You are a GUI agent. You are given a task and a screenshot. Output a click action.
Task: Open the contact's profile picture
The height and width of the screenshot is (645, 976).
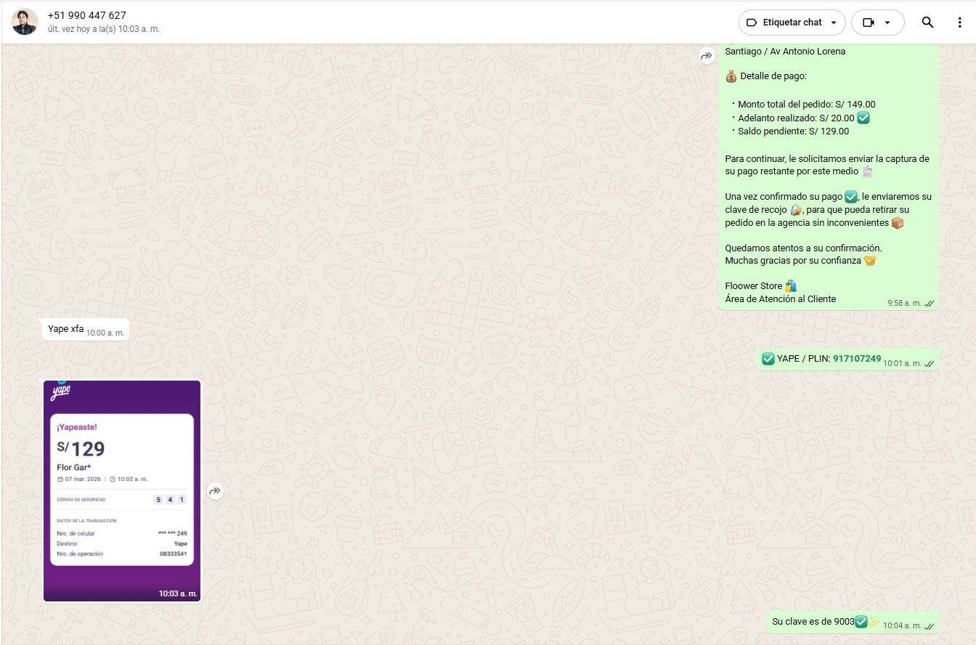25,22
